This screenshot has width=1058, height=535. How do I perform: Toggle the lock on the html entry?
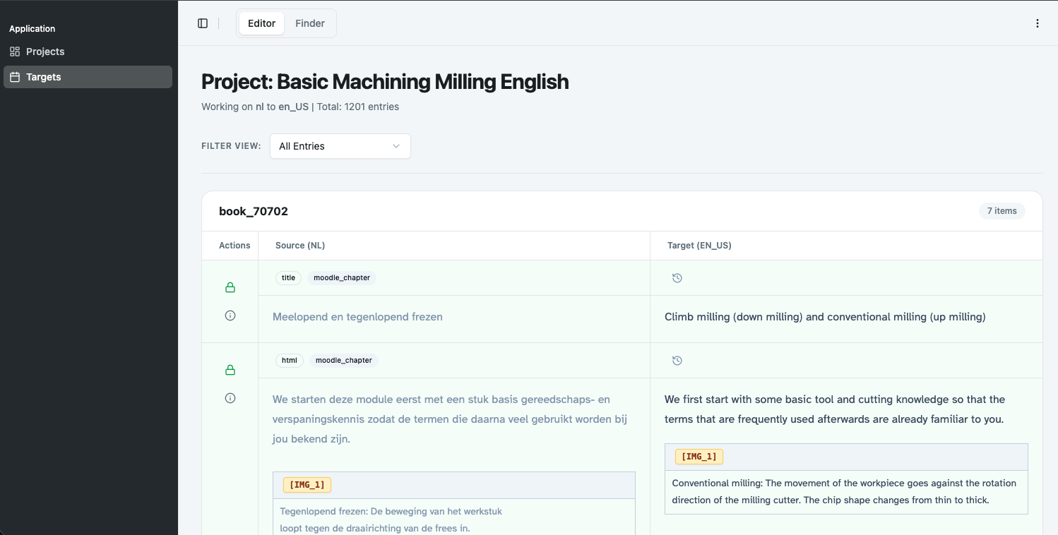tap(230, 370)
